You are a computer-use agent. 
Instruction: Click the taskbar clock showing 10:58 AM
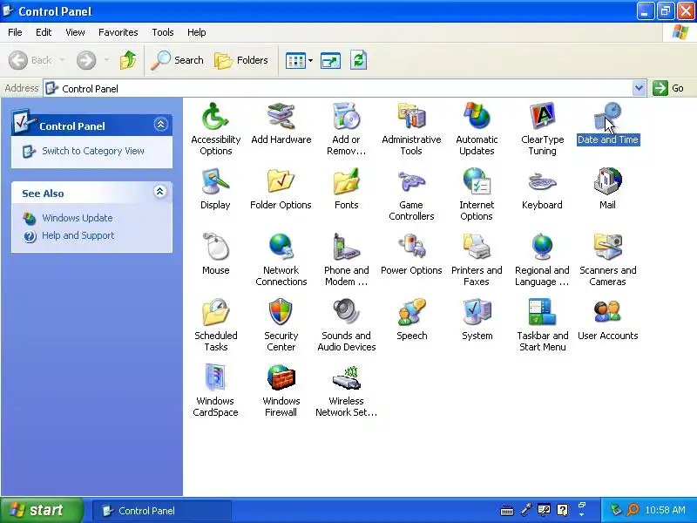pyautogui.click(x=665, y=510)
